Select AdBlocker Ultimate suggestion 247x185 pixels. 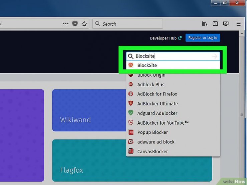(173, 104)
